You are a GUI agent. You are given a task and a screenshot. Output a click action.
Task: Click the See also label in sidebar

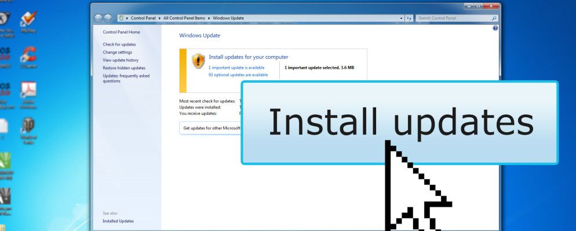[x=110, y=213]
